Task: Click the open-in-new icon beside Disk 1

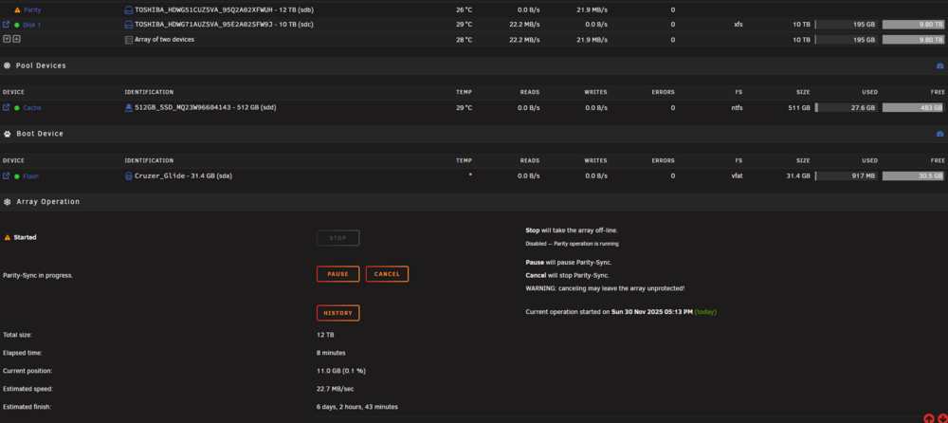Action: point(6,25)
